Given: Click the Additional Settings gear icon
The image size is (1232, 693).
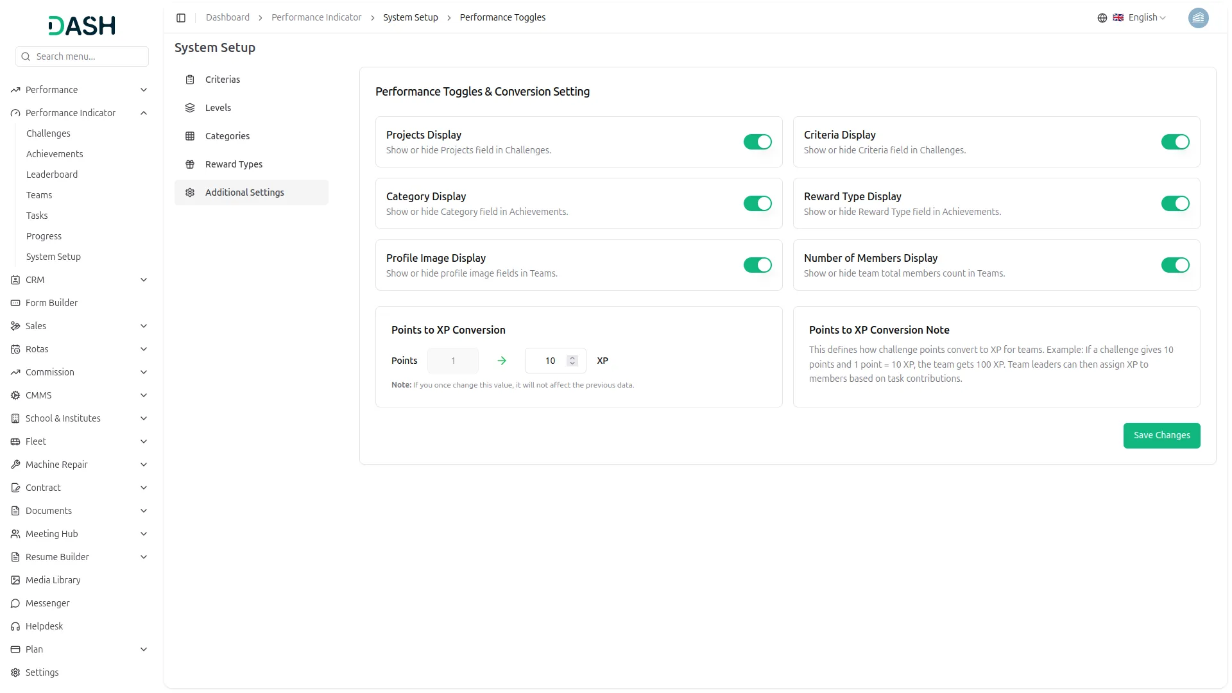Looking at the screenshot, I should click(190, 193).
